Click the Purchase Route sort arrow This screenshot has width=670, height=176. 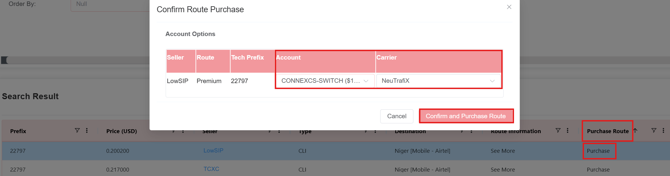point(635,130)
